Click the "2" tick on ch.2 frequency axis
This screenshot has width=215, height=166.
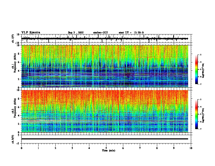point(19,124)
